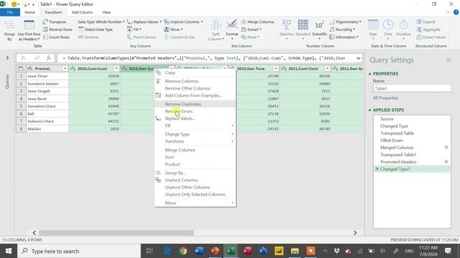This screenshot has width=460, height=258.
Task: Open the File tab
Action: (x=10, y=12)
